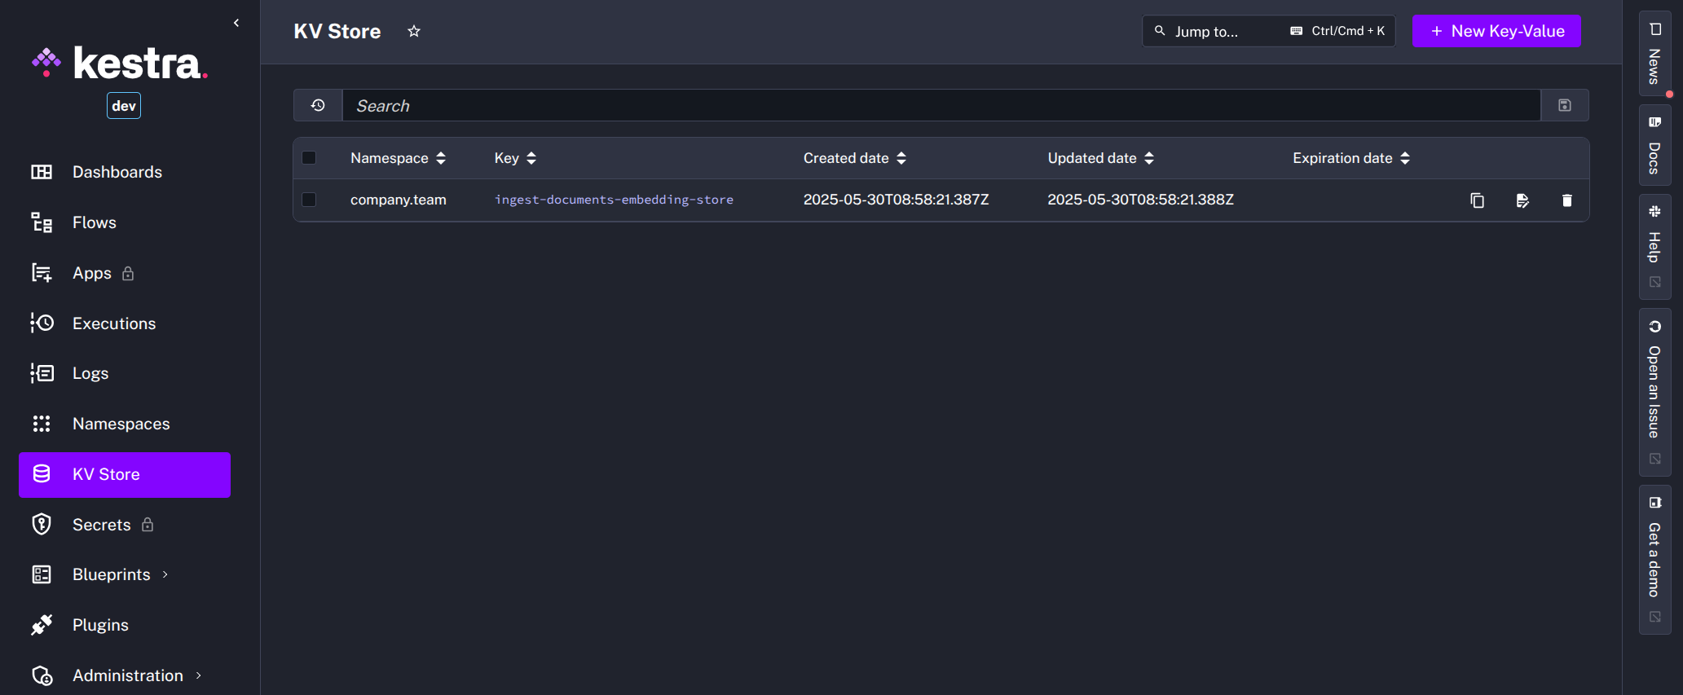Open the Apps section
Viewport: 1683px width, 695px height.
click(x=125, y=273)
